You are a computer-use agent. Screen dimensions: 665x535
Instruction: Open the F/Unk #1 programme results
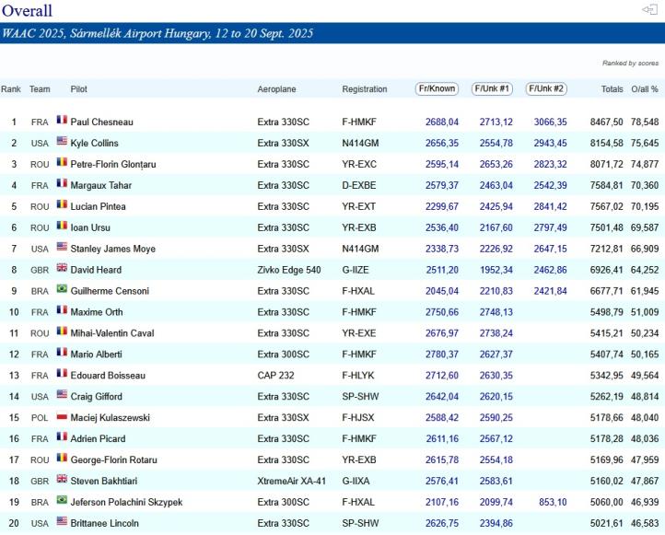click(x=492, y=89)
